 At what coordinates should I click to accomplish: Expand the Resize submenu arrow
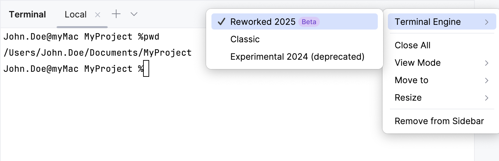point(487,98)
